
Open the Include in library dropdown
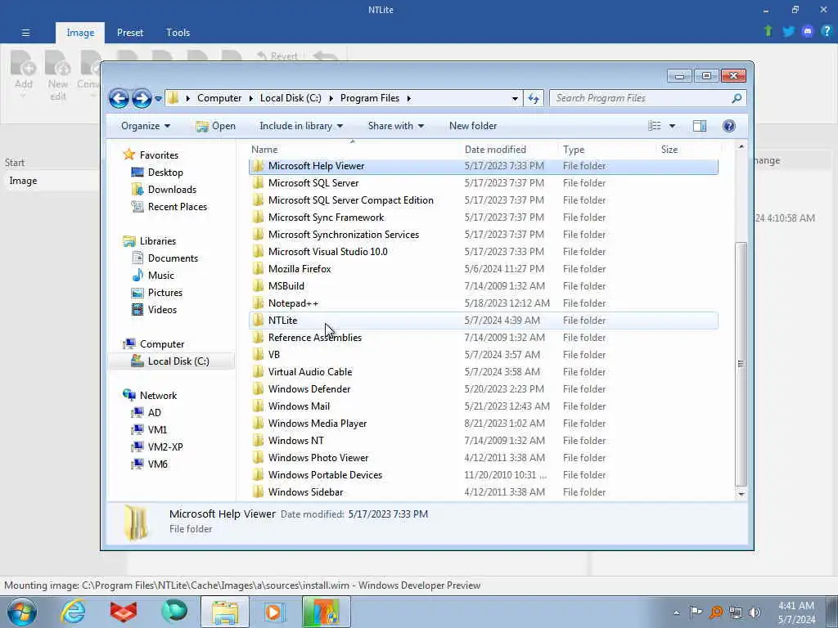tap(301, 126)
